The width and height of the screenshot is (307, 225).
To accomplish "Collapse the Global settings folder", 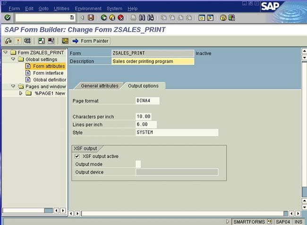I will click(x=13, y=59).
